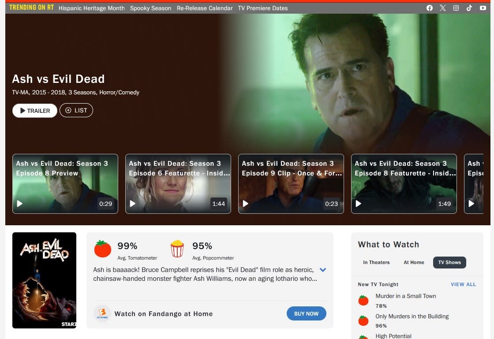Click the 0:29 duration on Episode 8 Preview

point(105,204)
